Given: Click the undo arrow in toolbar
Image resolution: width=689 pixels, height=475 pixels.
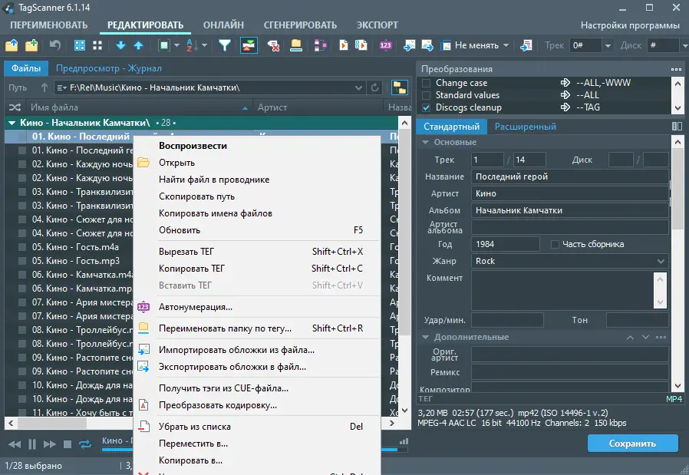Looking at the screenshot, I should coord(55,45).
